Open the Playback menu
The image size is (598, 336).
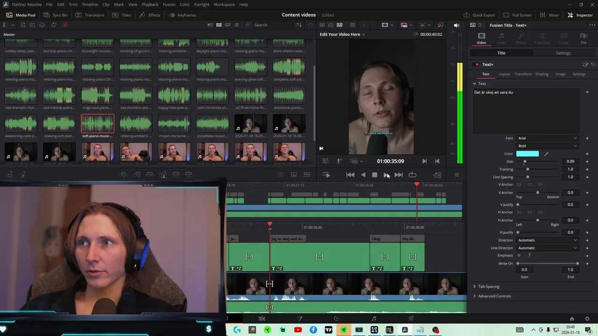coord(150,4)
